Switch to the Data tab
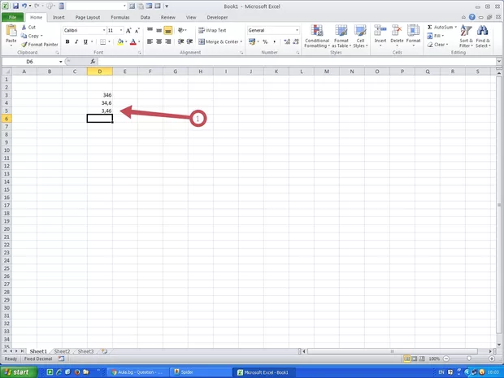This screenshot has height=378, width=504. pos(145,17)
